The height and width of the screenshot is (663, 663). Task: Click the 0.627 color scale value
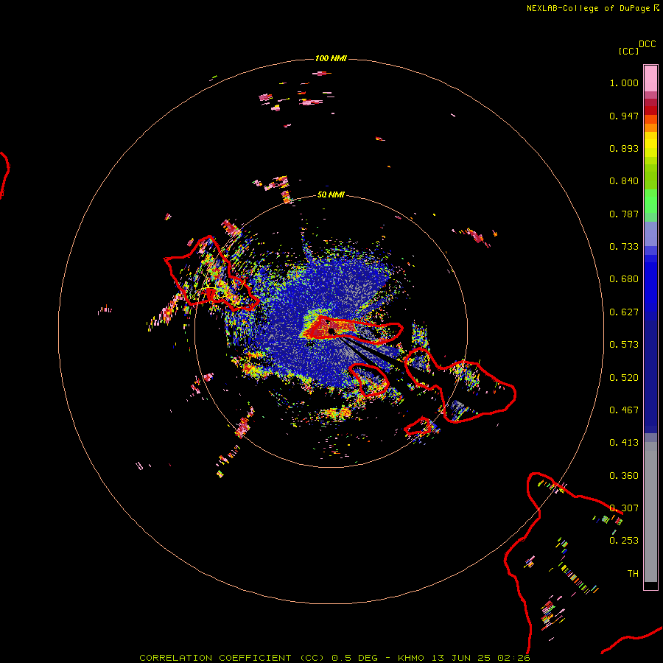point(624,312)
